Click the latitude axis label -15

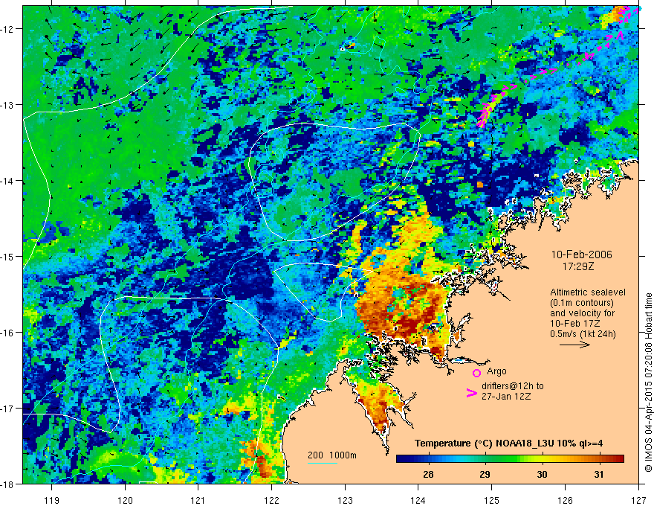pos(8,257)
